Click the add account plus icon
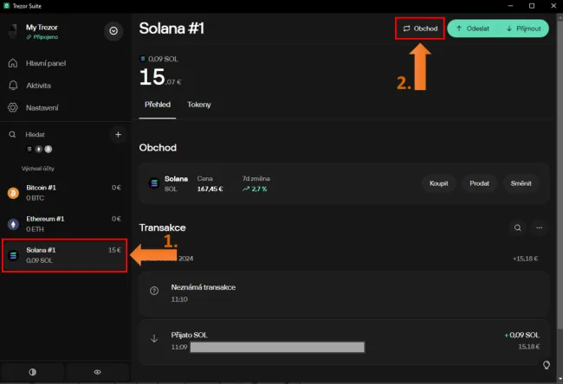 click(x=118, y=135)
